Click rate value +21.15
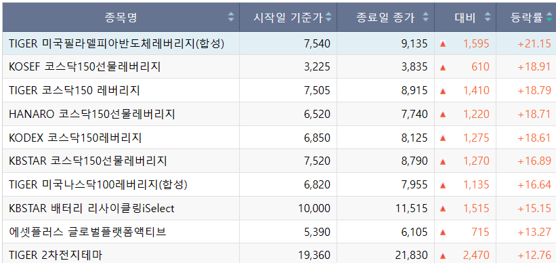 point(534,43)
